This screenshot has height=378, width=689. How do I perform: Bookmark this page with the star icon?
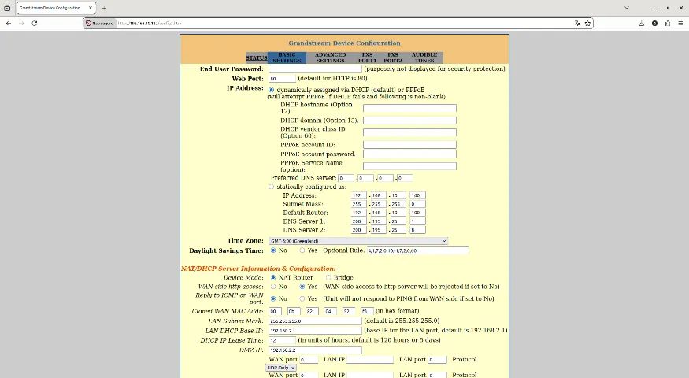click(x=587, y=24)
